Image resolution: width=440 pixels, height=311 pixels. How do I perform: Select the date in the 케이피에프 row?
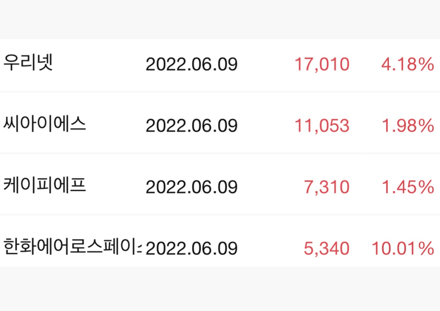pos(191,187)
